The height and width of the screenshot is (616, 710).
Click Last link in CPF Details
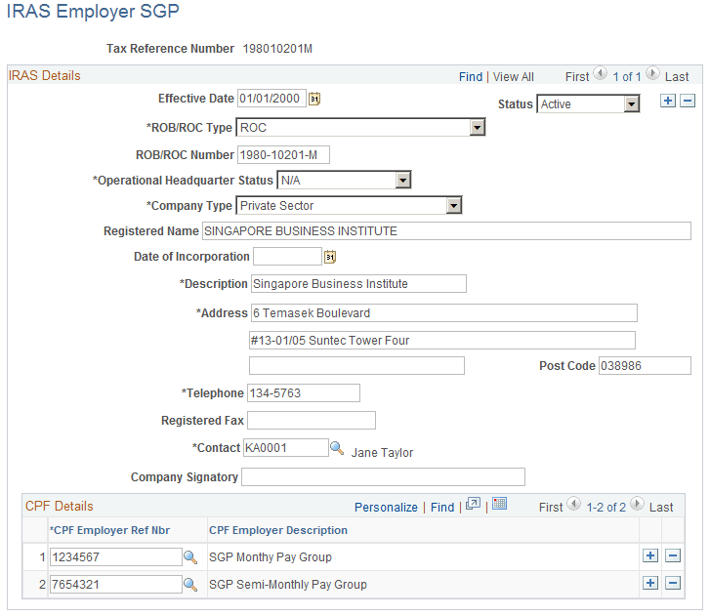pos(661,508)
